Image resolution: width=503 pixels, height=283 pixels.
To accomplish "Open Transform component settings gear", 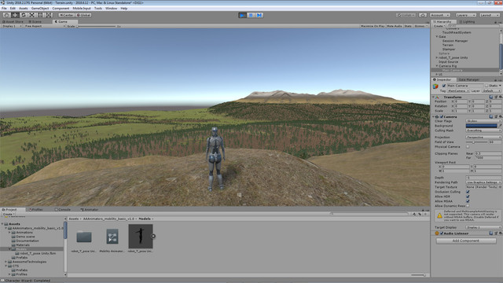I will [500, 97].
